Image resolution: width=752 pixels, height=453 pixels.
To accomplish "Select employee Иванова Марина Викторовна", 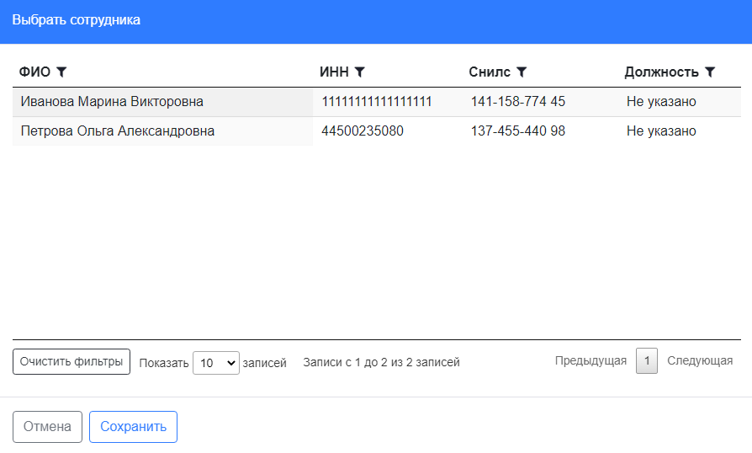I will [112, 102].
